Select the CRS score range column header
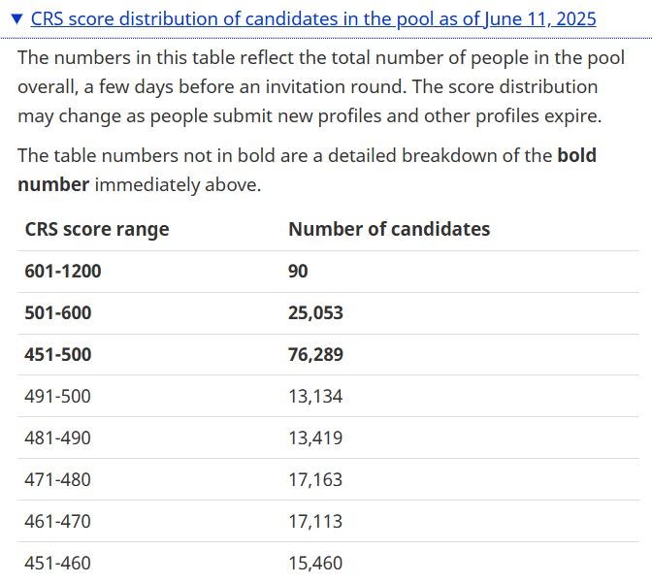Image resolution: width=652 pixels, height=583 pixels. [97, 229]
